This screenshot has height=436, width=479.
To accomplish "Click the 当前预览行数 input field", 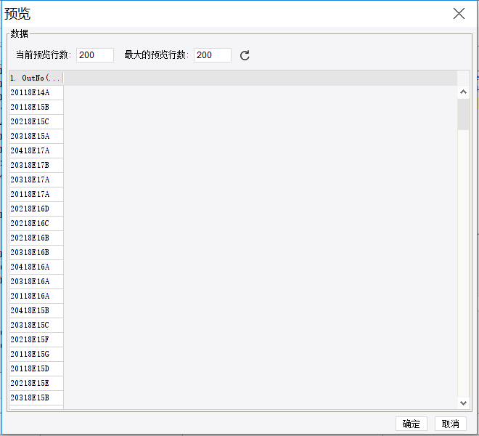I will 95,55.
